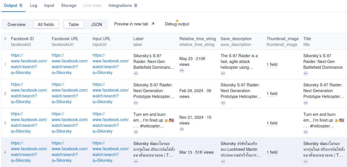
Task: Open the Integrations tab
Action: [x=123, y=5]
